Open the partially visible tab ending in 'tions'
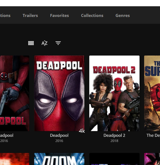The width and height of the screenshot is (160, 165). 5,16
